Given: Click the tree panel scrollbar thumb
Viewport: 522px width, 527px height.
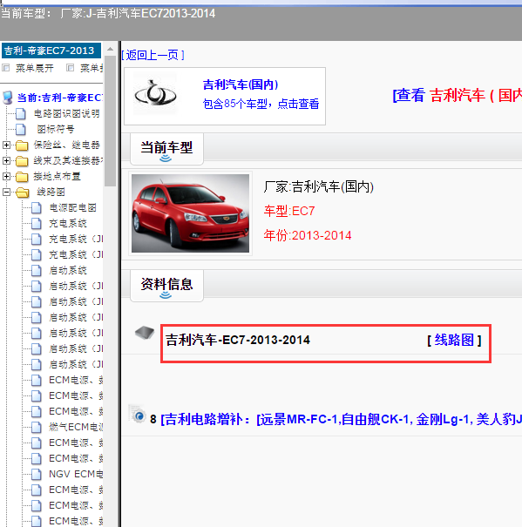Looking at the screenshot, I should (110, 121).
